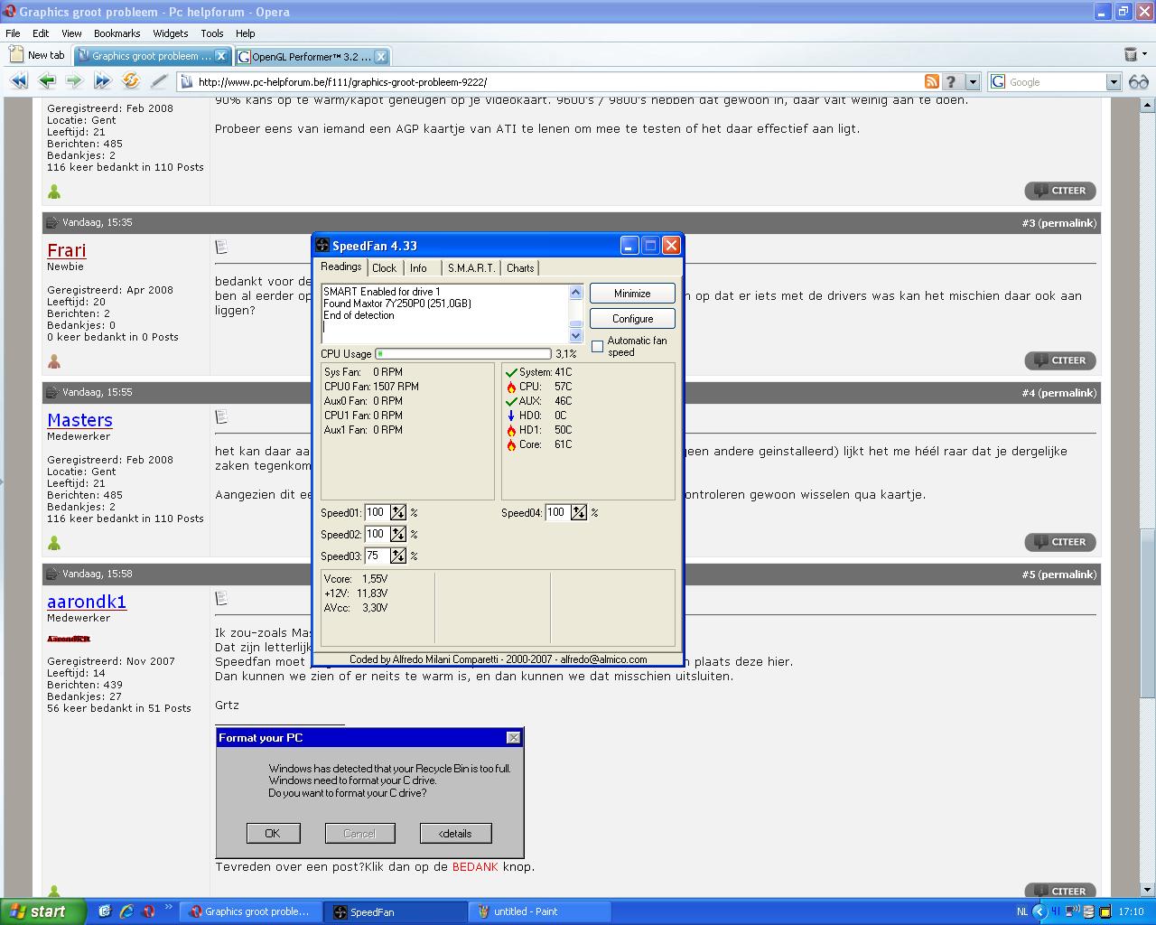Open the File menu in Opera
The image size is (1156, 925).
click(13, 33)
